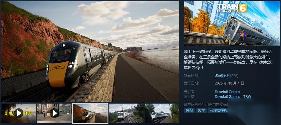Click the 火车 tag
Image resolution: width=281 pixels, height=125 pixels.
[201, 110]
